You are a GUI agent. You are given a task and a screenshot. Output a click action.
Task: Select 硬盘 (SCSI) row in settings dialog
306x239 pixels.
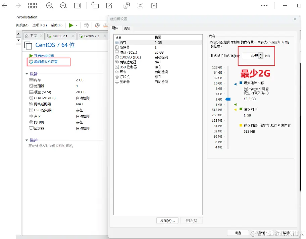click(x=158, y=52)
